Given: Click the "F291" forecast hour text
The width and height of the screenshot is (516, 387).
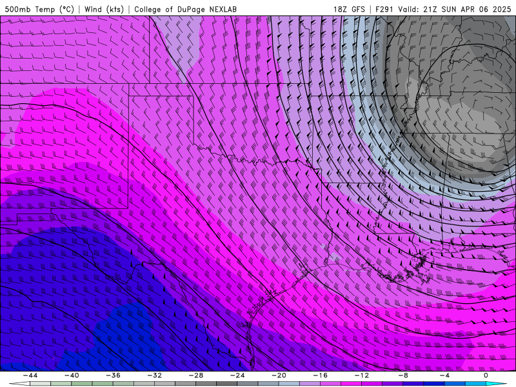Looking at the screenshot, I should (x=384, y=9).
